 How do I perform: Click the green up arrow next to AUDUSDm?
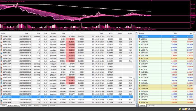[x=139, y=44]
